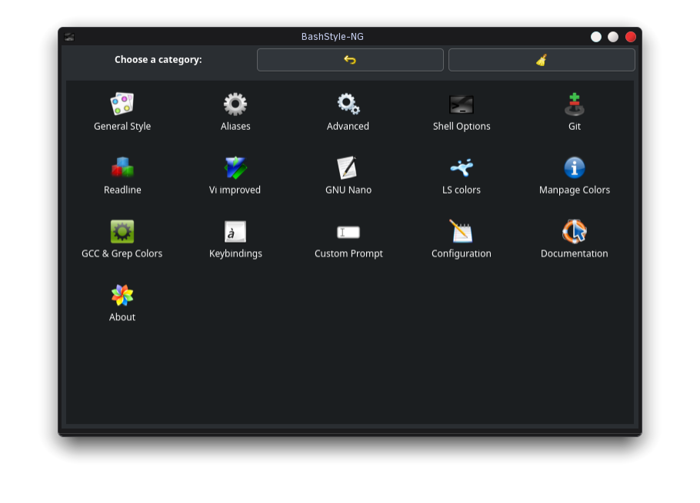
Task: Open GCC & Grep Colors category
Action: [x=122, y=239]
